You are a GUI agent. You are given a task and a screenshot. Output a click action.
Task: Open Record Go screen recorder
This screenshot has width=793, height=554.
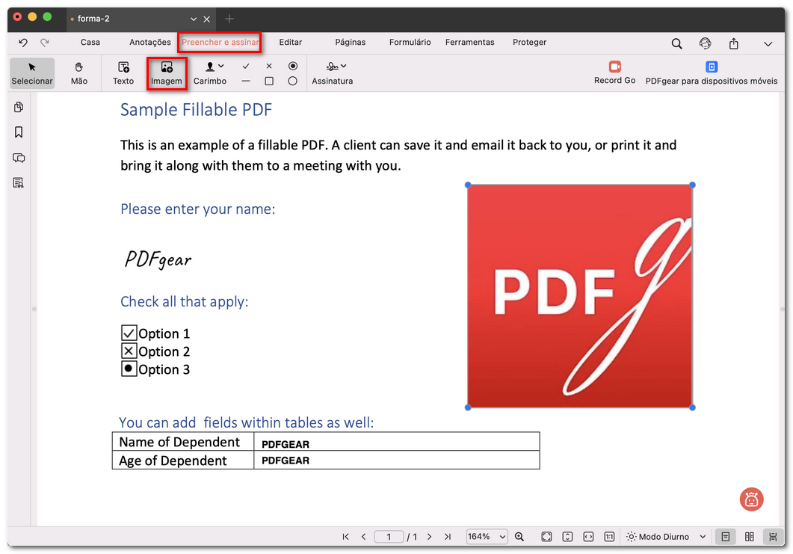[614, 73]
